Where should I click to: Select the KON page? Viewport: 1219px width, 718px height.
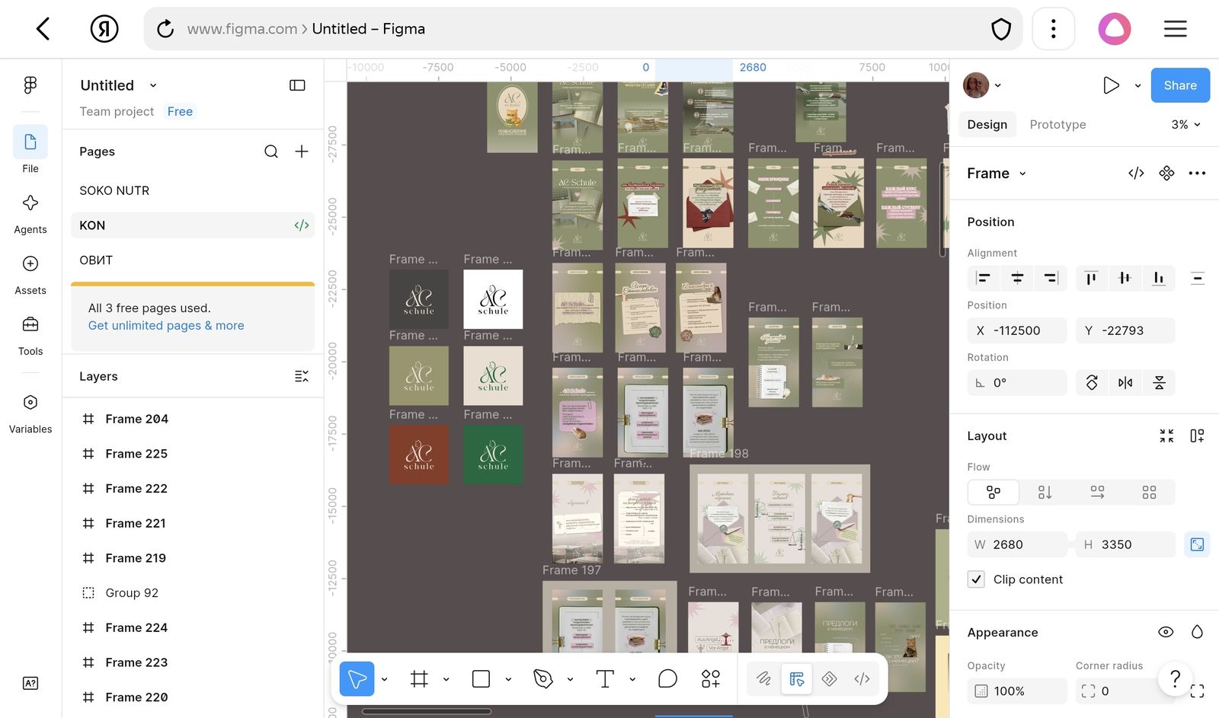[193, 225]
